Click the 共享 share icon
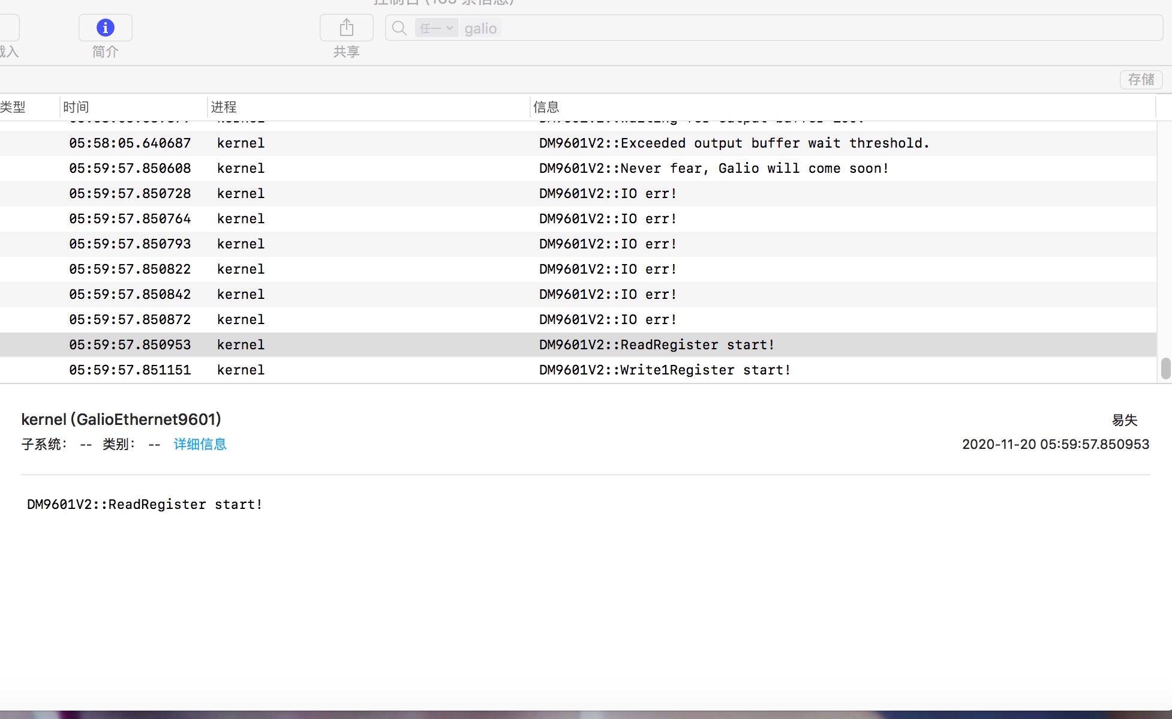The height and width of the screenshot is (719, 1172). pyautogui.click(x=346, y=28)
